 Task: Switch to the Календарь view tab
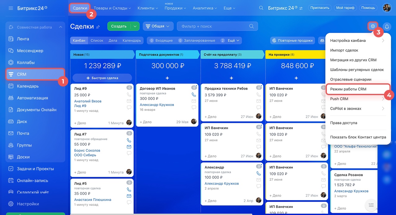click(132, 41)
